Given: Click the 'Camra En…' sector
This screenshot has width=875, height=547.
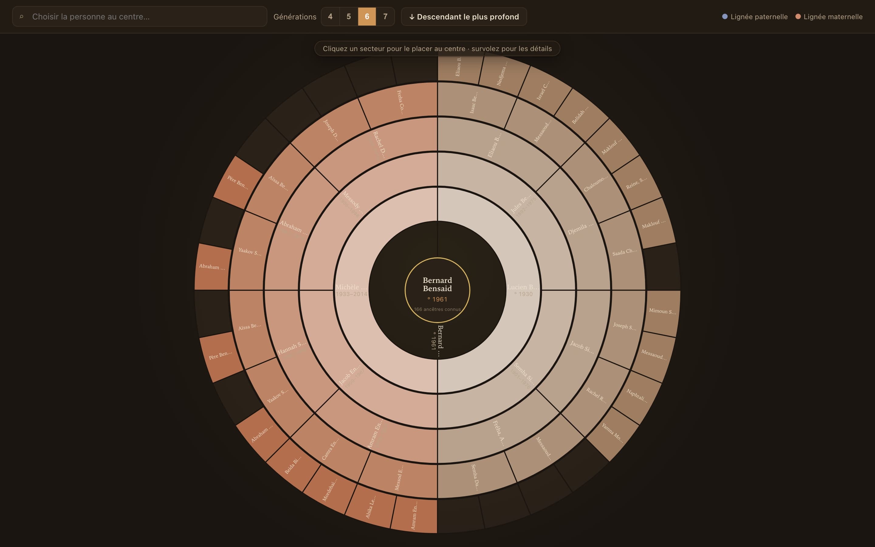Looking at the screenshot, I should click(x=331, y=449).
